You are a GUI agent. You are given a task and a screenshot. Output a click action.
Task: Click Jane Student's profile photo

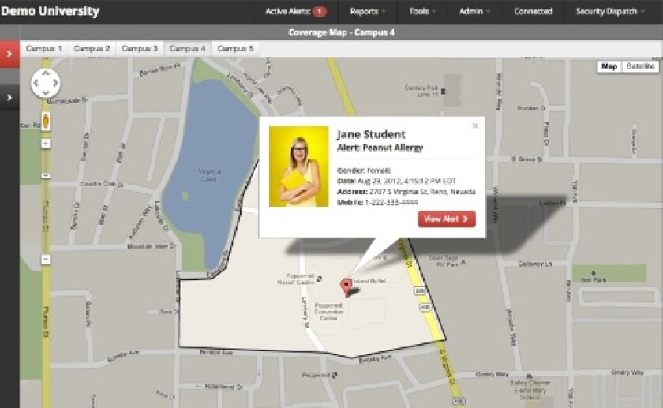click(x=298, y=167)
